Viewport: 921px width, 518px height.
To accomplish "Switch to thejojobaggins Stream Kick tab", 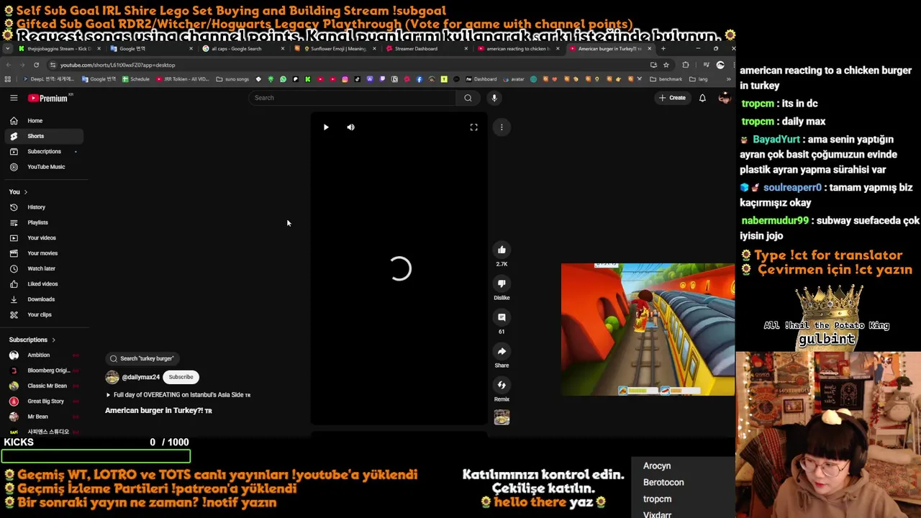I will coord(60,49).
